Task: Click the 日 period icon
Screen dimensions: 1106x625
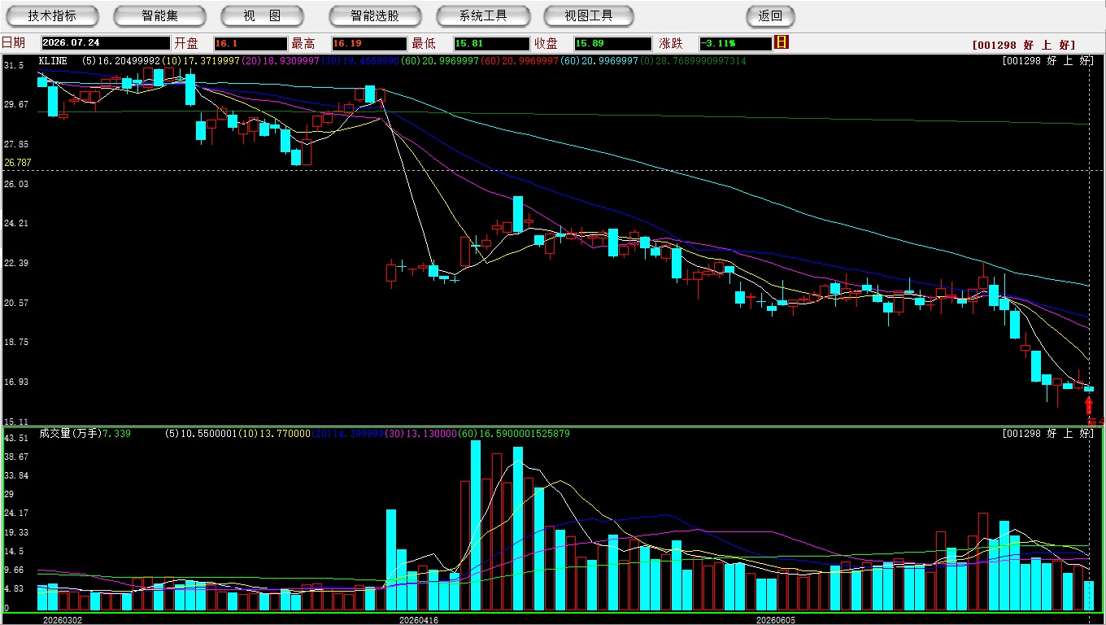Action: (x=782, y=42)
